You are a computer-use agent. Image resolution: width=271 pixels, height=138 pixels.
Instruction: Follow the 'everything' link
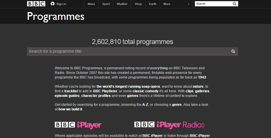[x=159, y=68]
